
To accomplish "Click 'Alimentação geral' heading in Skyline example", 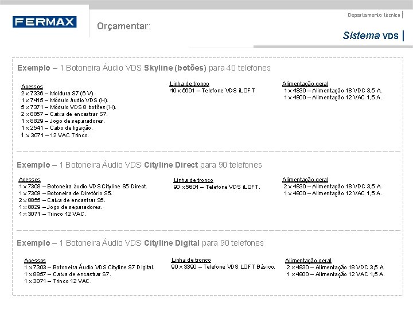I will tap(305, 84).
